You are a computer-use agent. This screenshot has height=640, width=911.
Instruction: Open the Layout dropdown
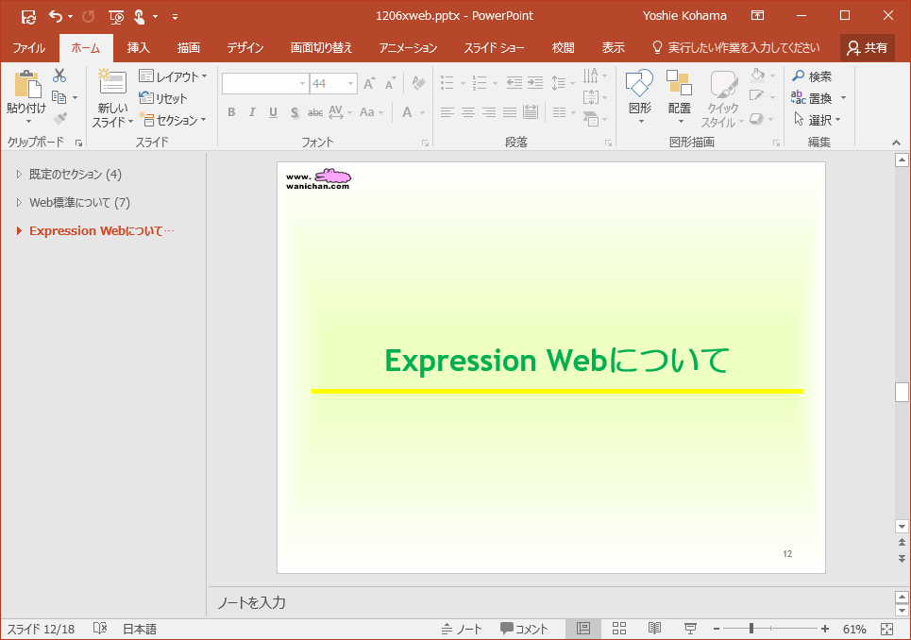[173, 76]
